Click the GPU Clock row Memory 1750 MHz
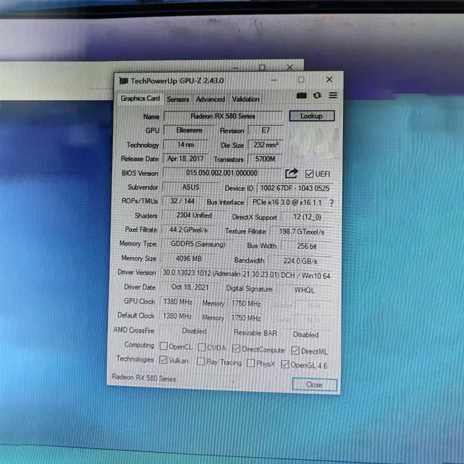464x464 pixels. point(246,303)
